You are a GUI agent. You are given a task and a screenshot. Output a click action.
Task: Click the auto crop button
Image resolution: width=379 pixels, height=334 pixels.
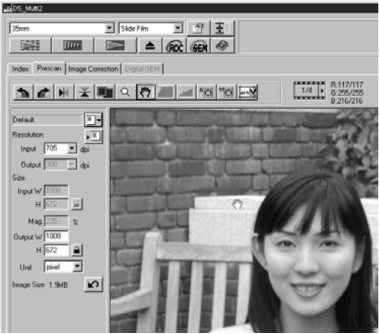tap(166, 92)
